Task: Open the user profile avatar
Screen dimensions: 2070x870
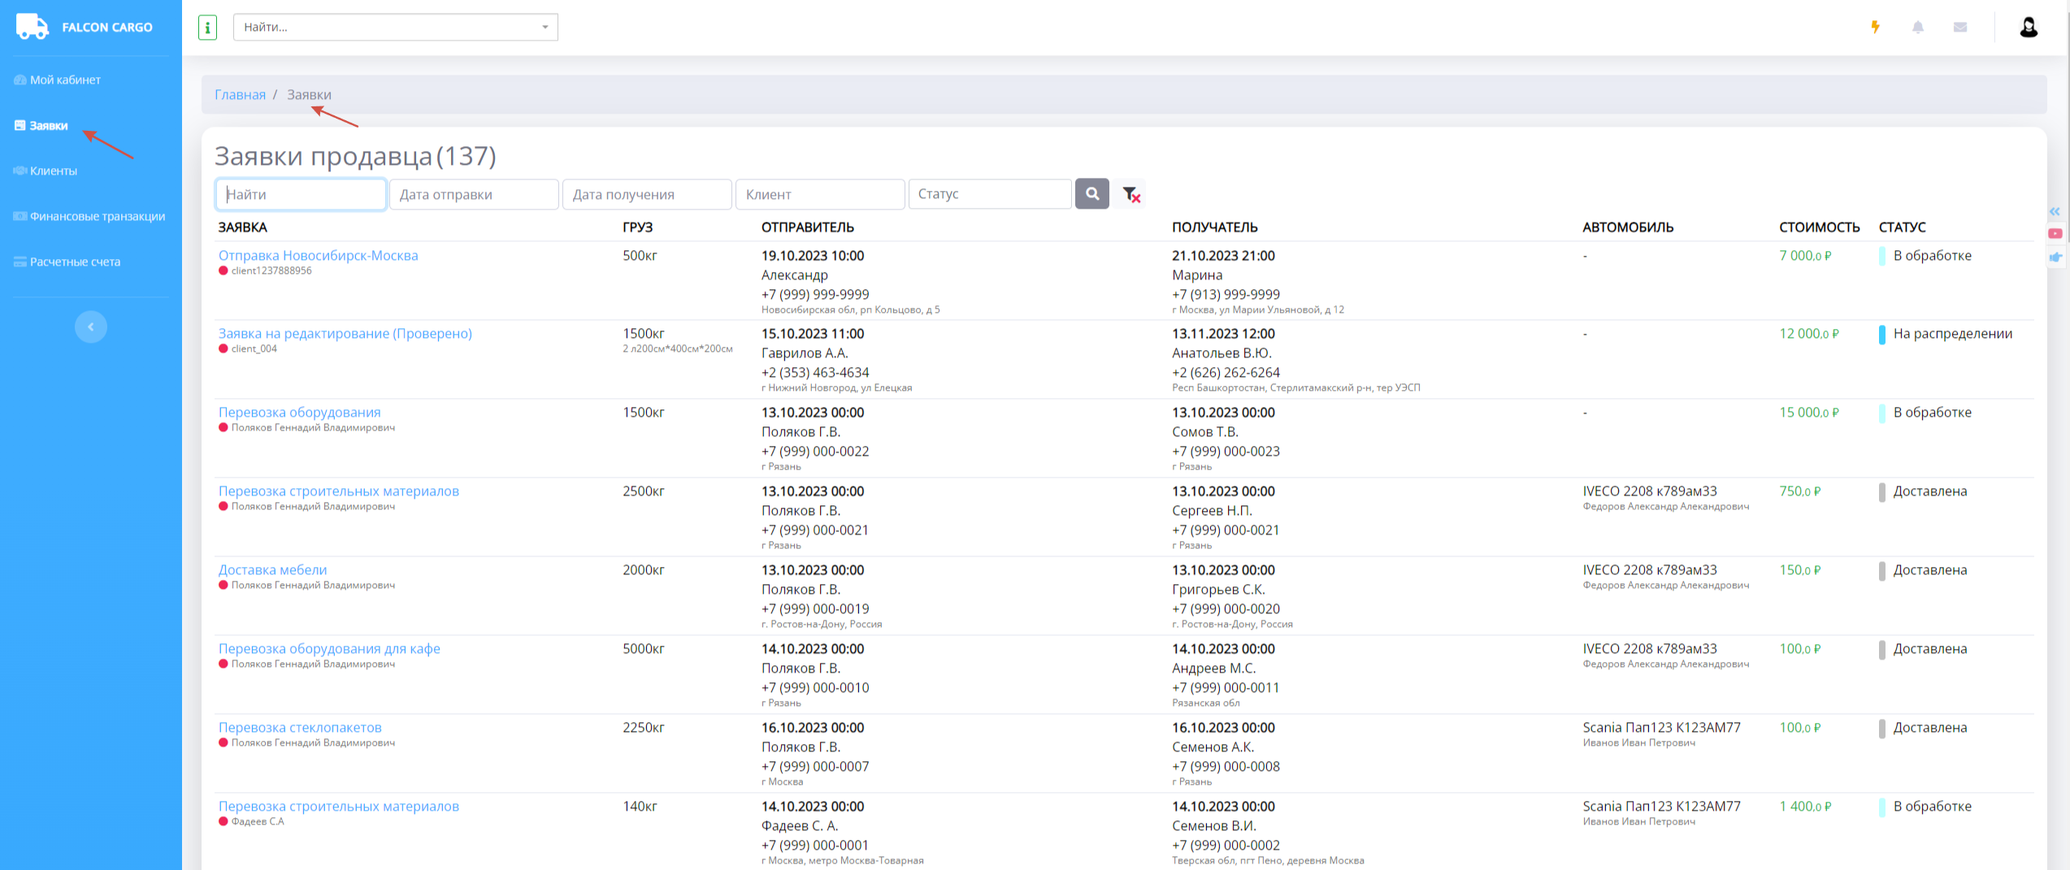Action: [2028, 28]
